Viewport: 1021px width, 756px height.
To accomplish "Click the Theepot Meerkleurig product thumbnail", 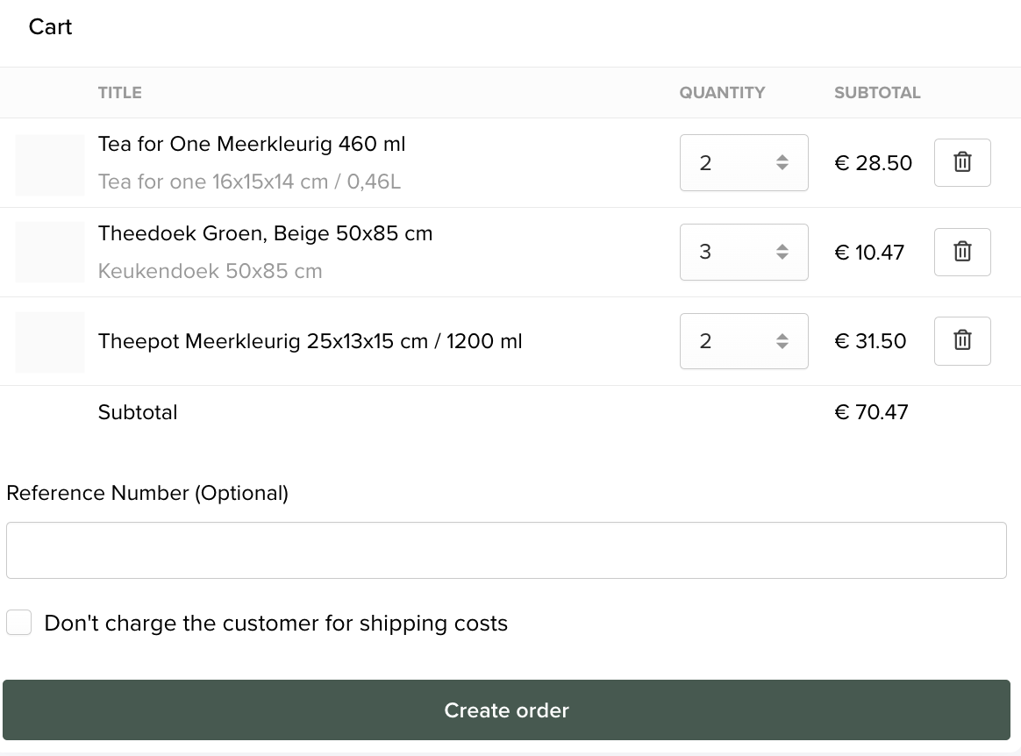I will click(x=50, y=342).
